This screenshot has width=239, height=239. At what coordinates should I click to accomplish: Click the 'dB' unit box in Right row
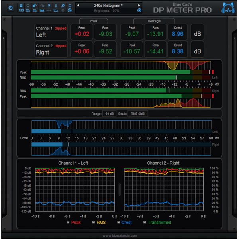click(198, 49)
